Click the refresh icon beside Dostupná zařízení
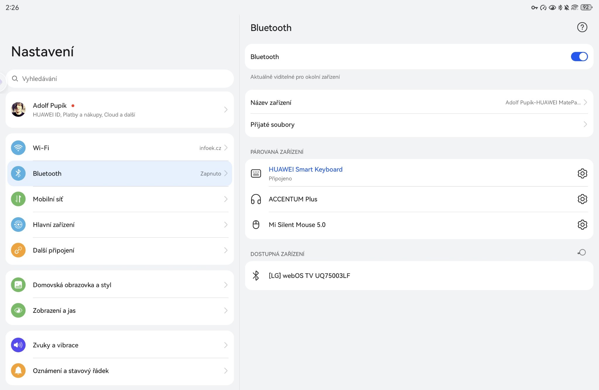Screen dimensions: 599x390 tap(582, 253)
